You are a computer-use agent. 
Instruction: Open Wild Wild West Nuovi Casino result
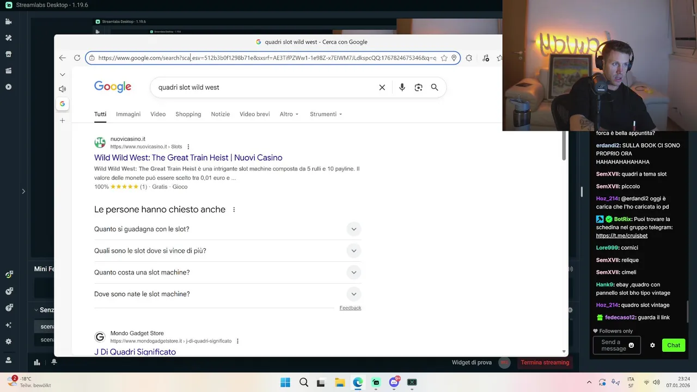[188, 157]
